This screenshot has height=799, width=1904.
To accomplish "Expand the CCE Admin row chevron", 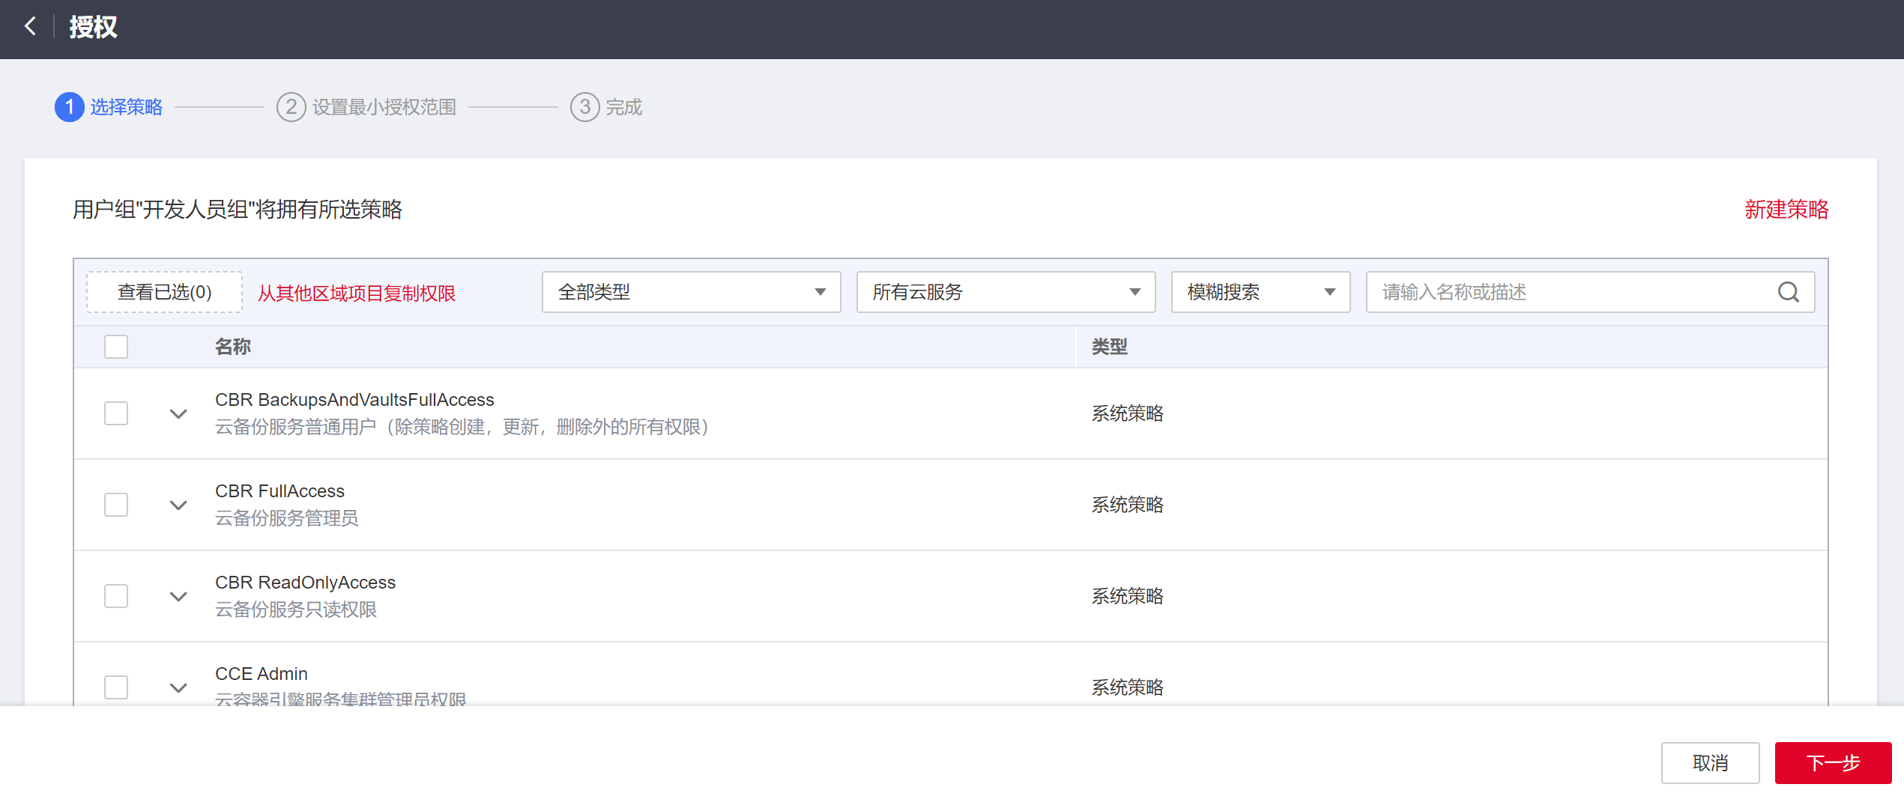I will tap(178, 687).
